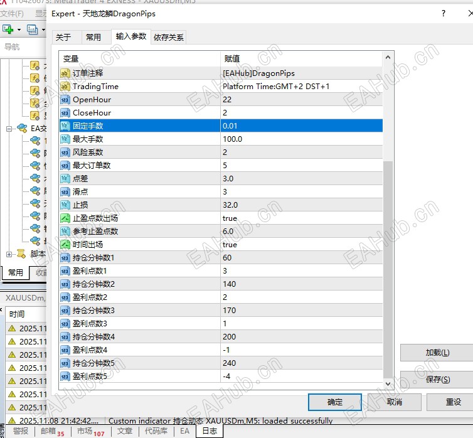473x438 pixels.
Task: Click the warning icon of the 21:42:42 log entry
Action: pos(12,420)
